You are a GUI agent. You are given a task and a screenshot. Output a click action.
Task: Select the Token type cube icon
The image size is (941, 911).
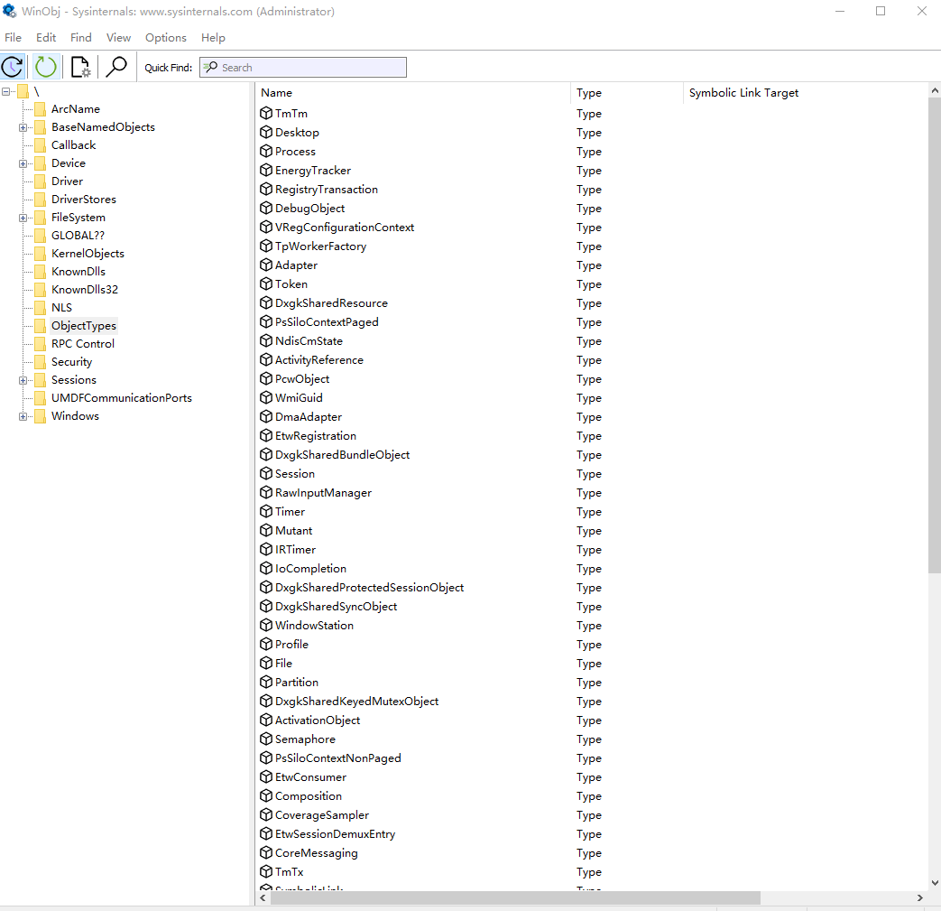(x=266, y=284)
